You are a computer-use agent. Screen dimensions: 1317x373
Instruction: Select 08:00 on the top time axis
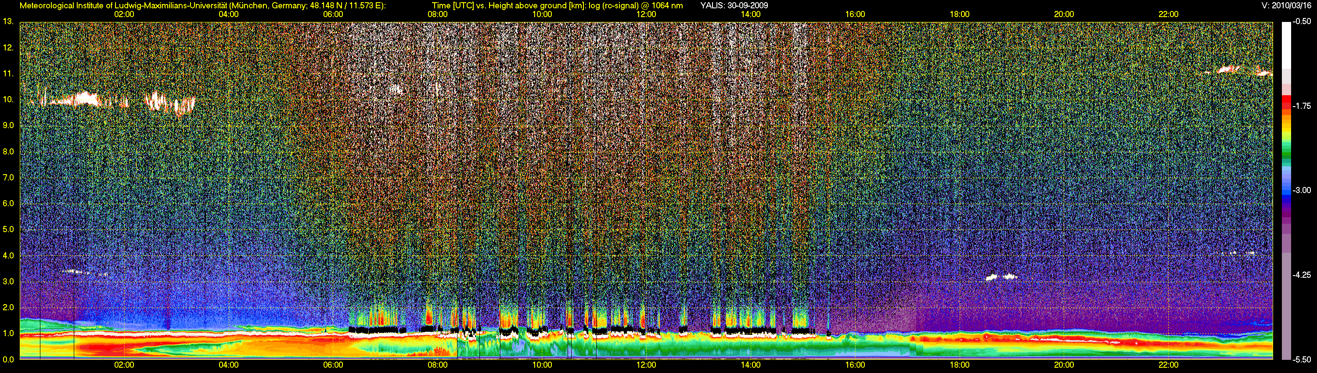pos(438,14)
